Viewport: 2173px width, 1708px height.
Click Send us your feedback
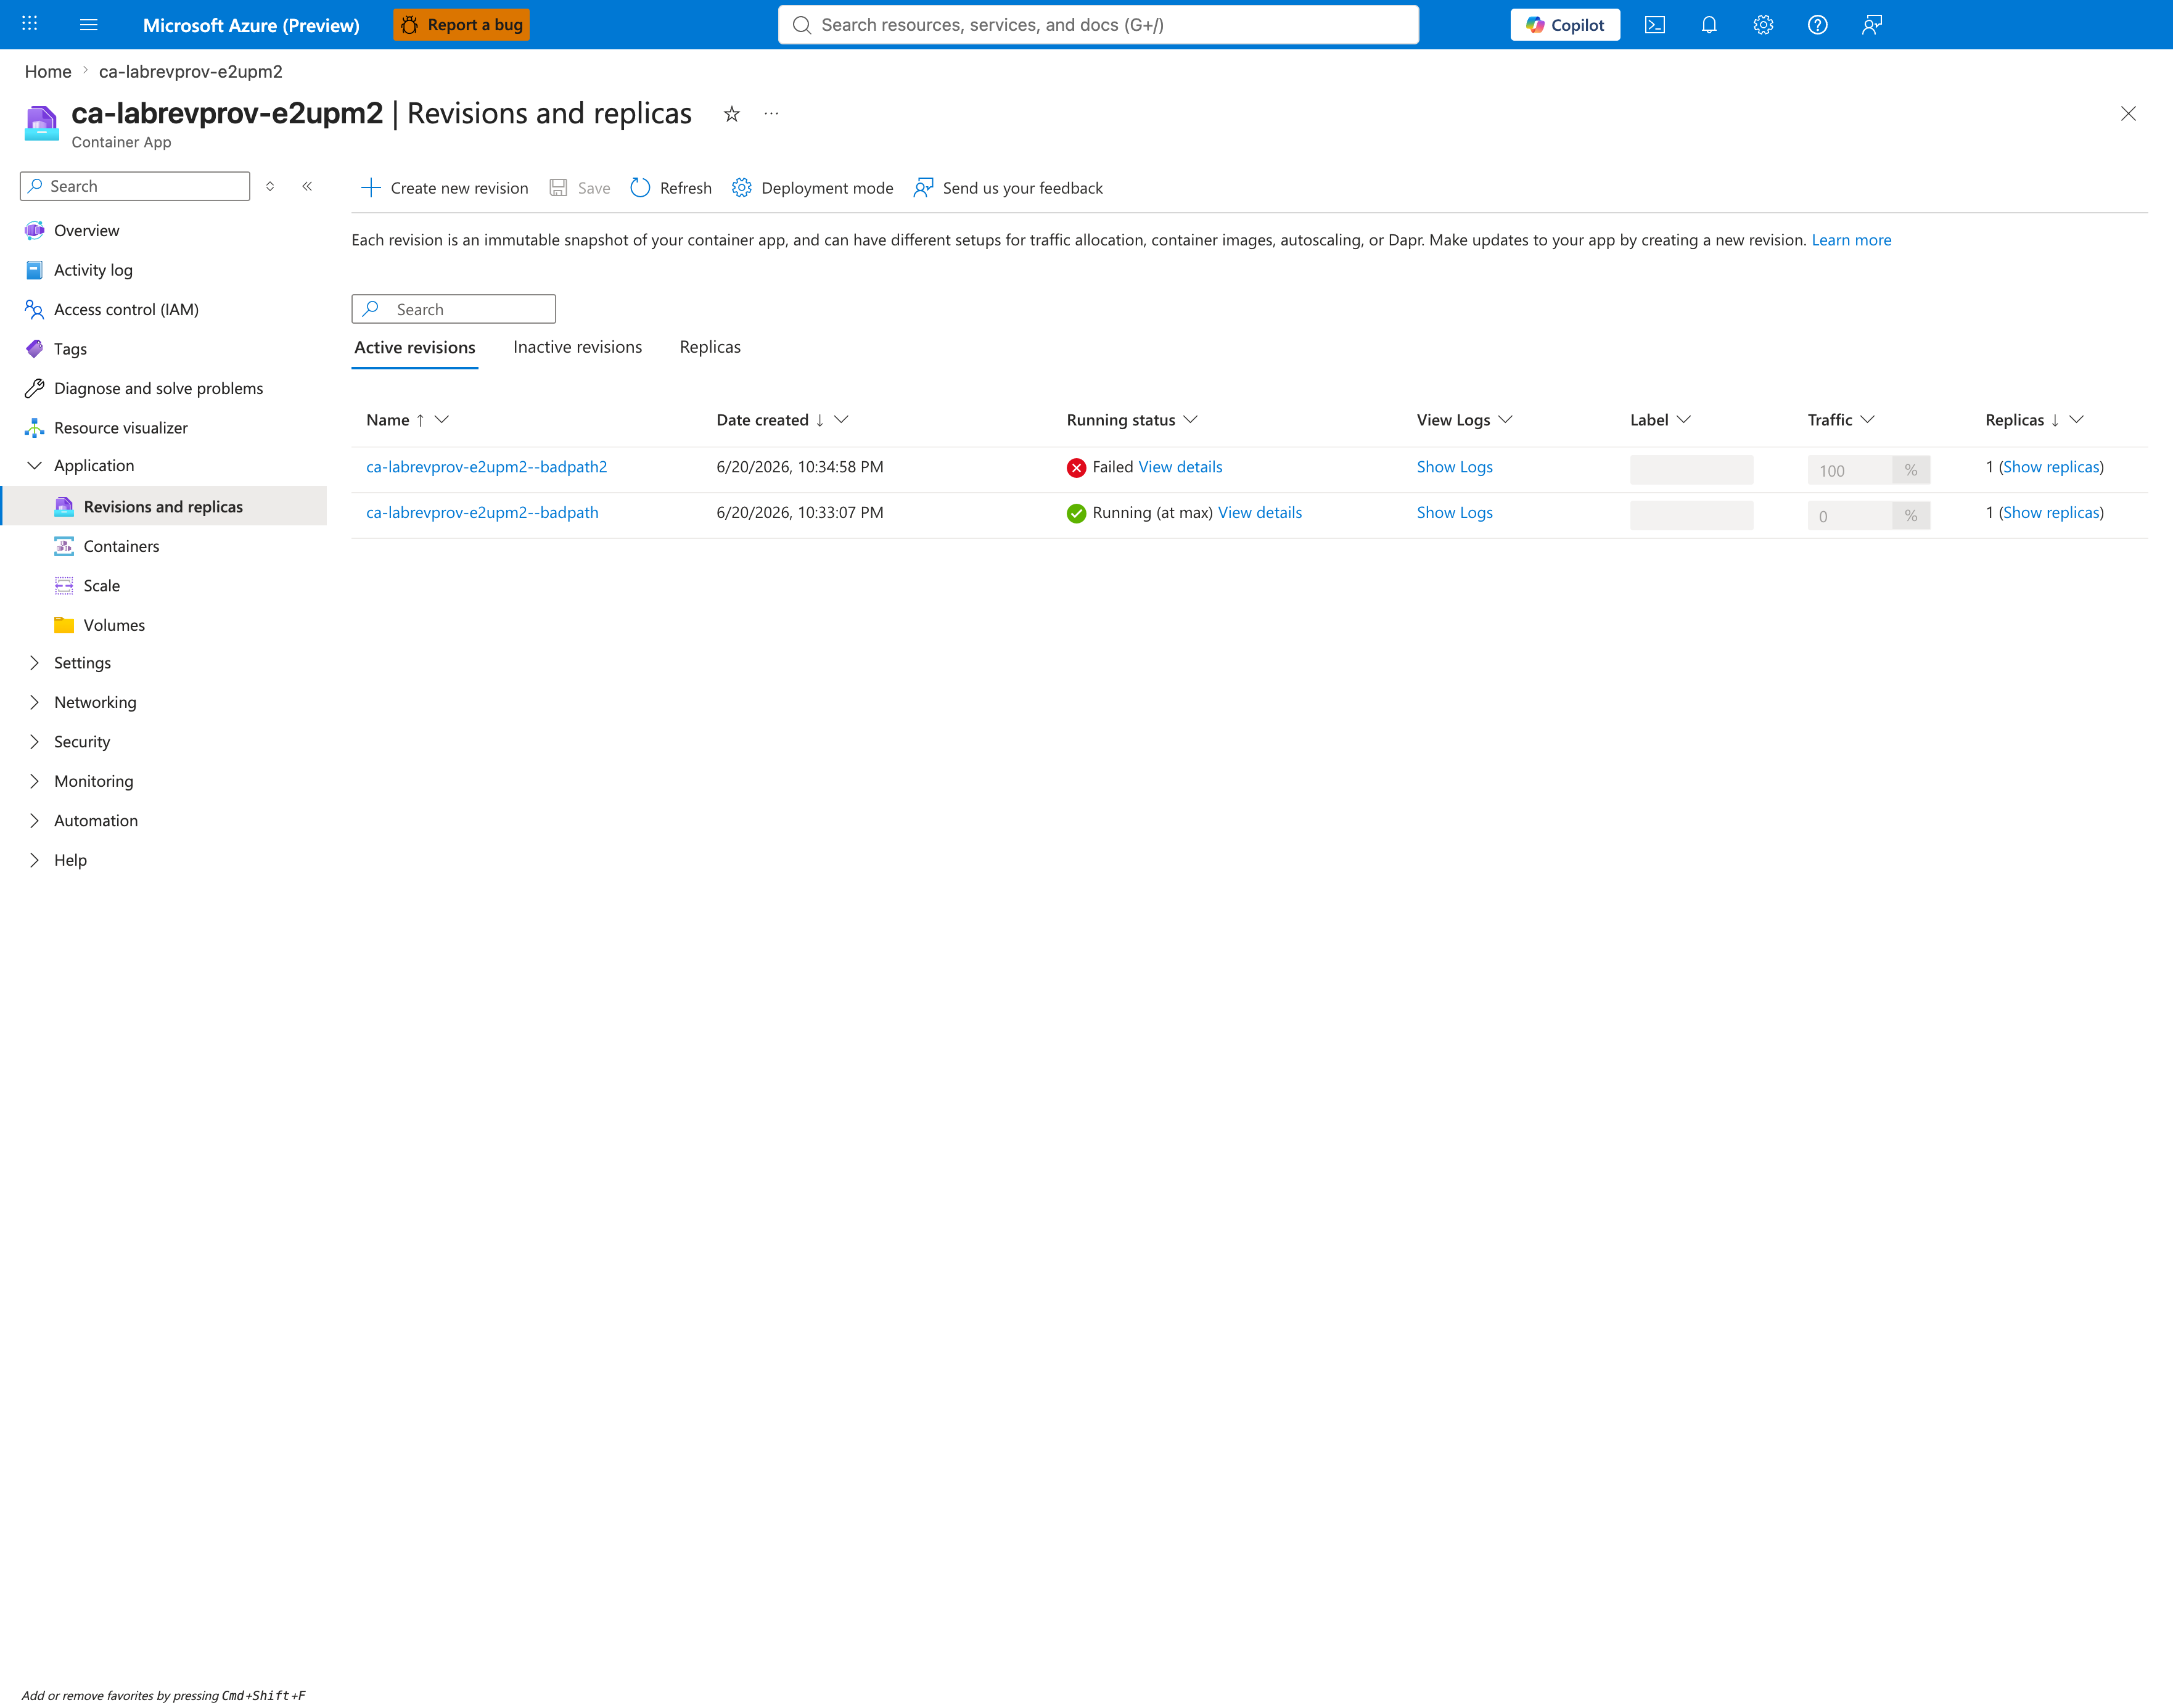[x=1008, y=188]
